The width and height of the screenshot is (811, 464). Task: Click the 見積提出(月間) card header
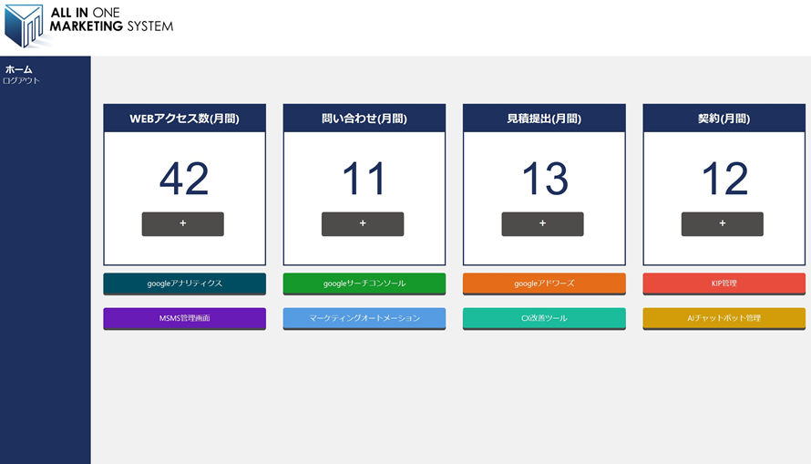coord(544,119)
